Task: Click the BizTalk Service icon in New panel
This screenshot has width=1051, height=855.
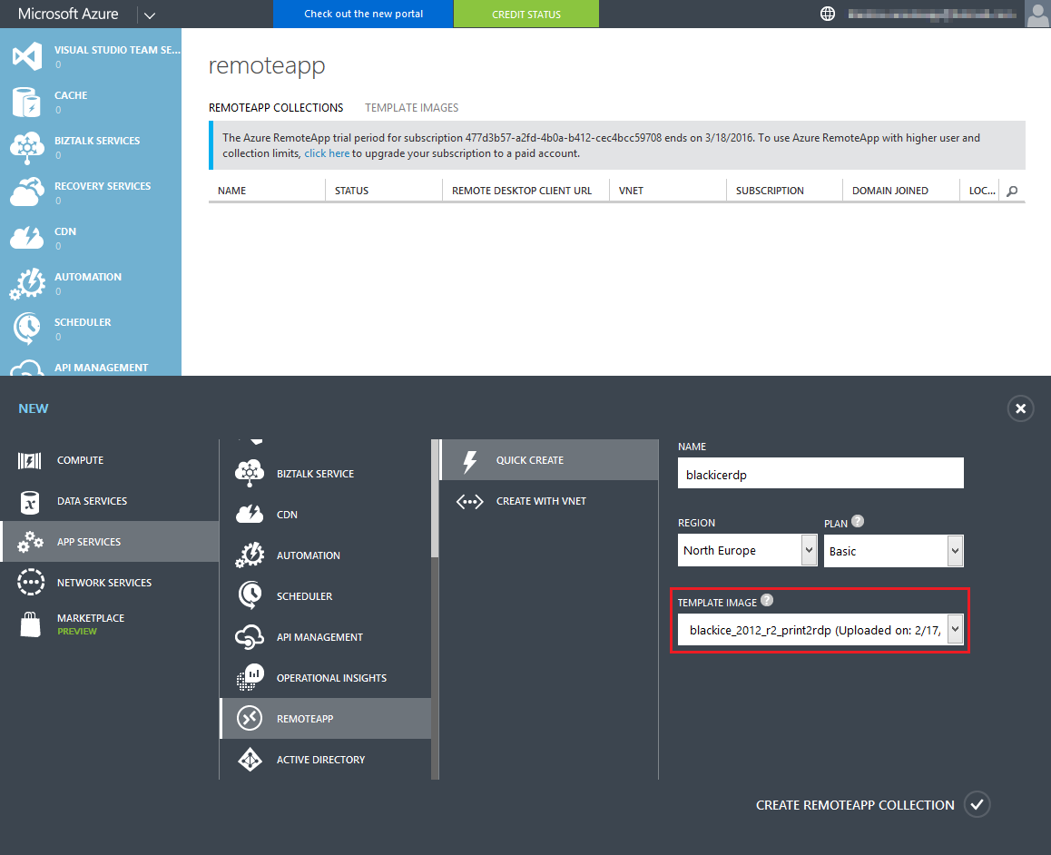Action: pyautogui.click(x=250, y=473)
